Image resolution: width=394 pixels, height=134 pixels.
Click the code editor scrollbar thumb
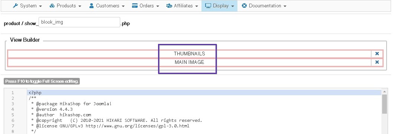click(384, 104)
